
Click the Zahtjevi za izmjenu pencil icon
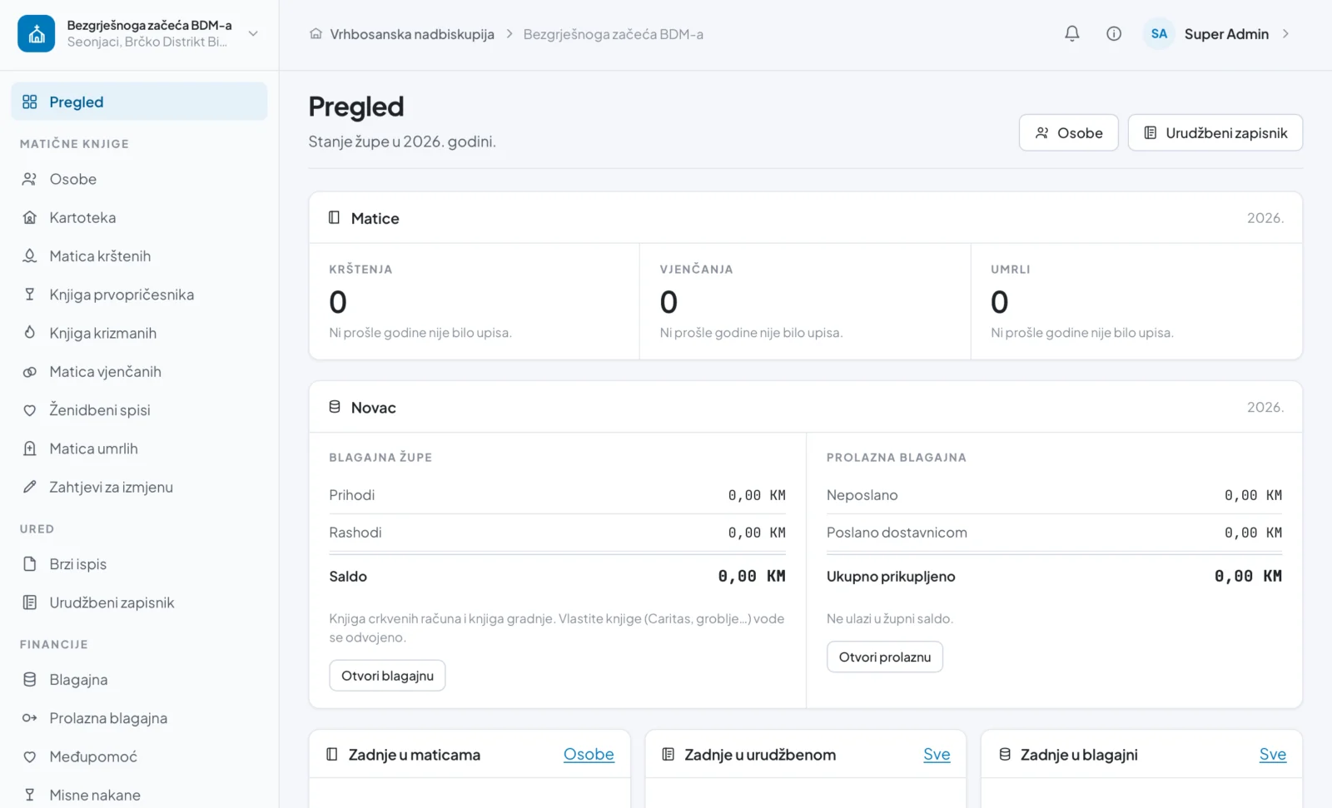(x=30, y=487)
